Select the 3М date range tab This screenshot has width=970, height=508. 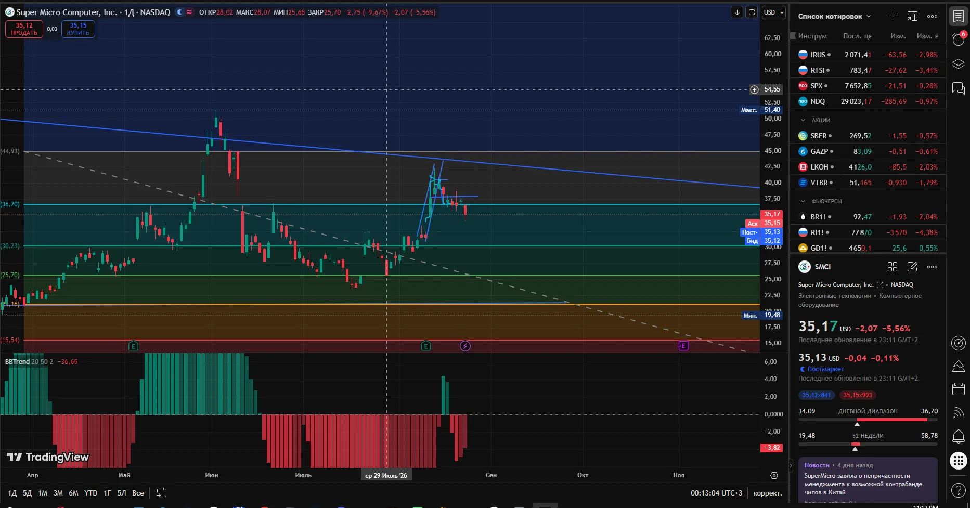point(58,493)
